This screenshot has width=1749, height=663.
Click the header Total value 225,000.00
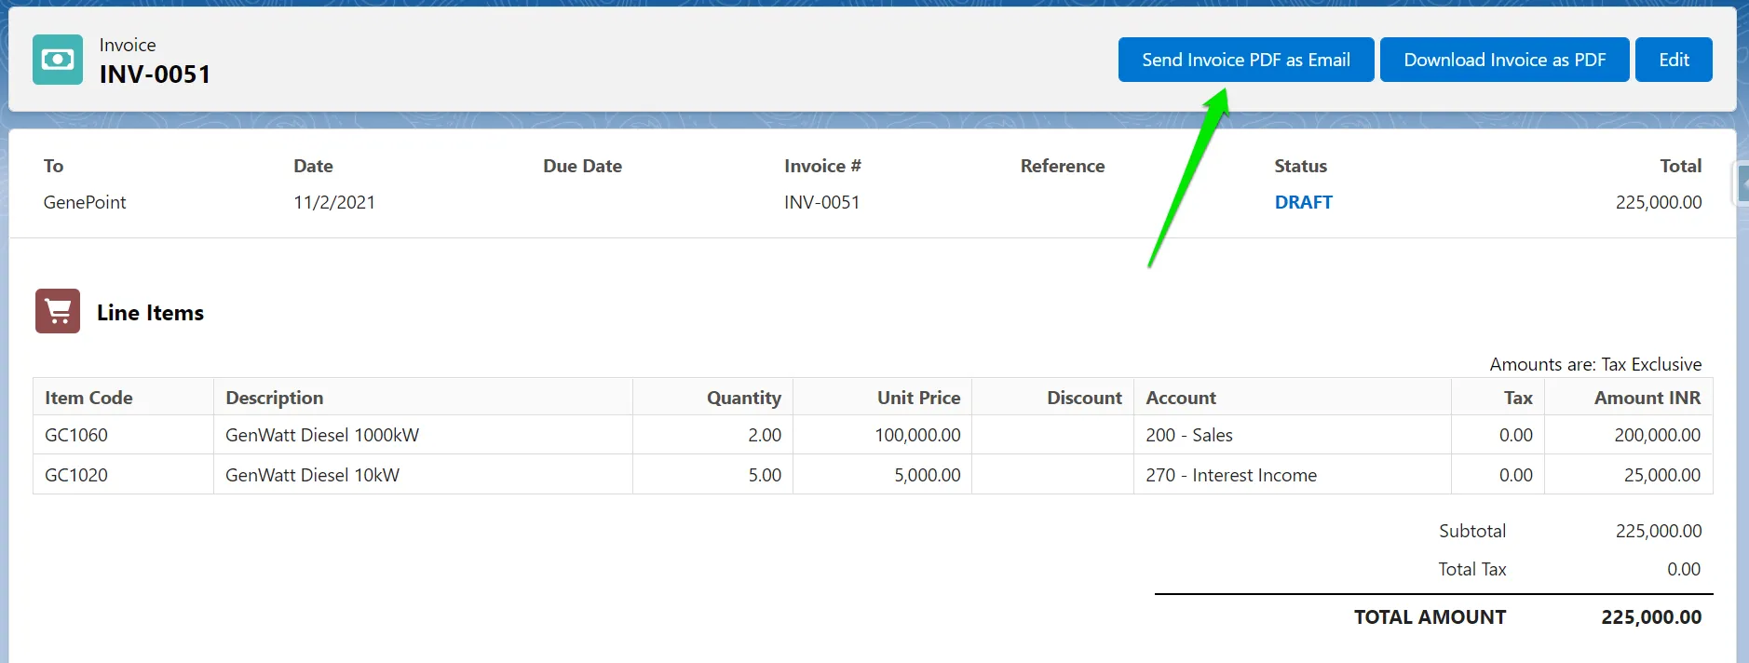click(x=1659, y=202)
